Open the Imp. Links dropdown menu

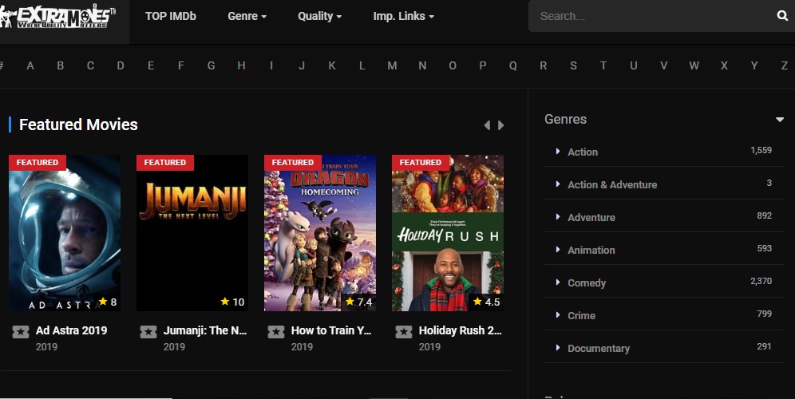click(x=404, y=16)
